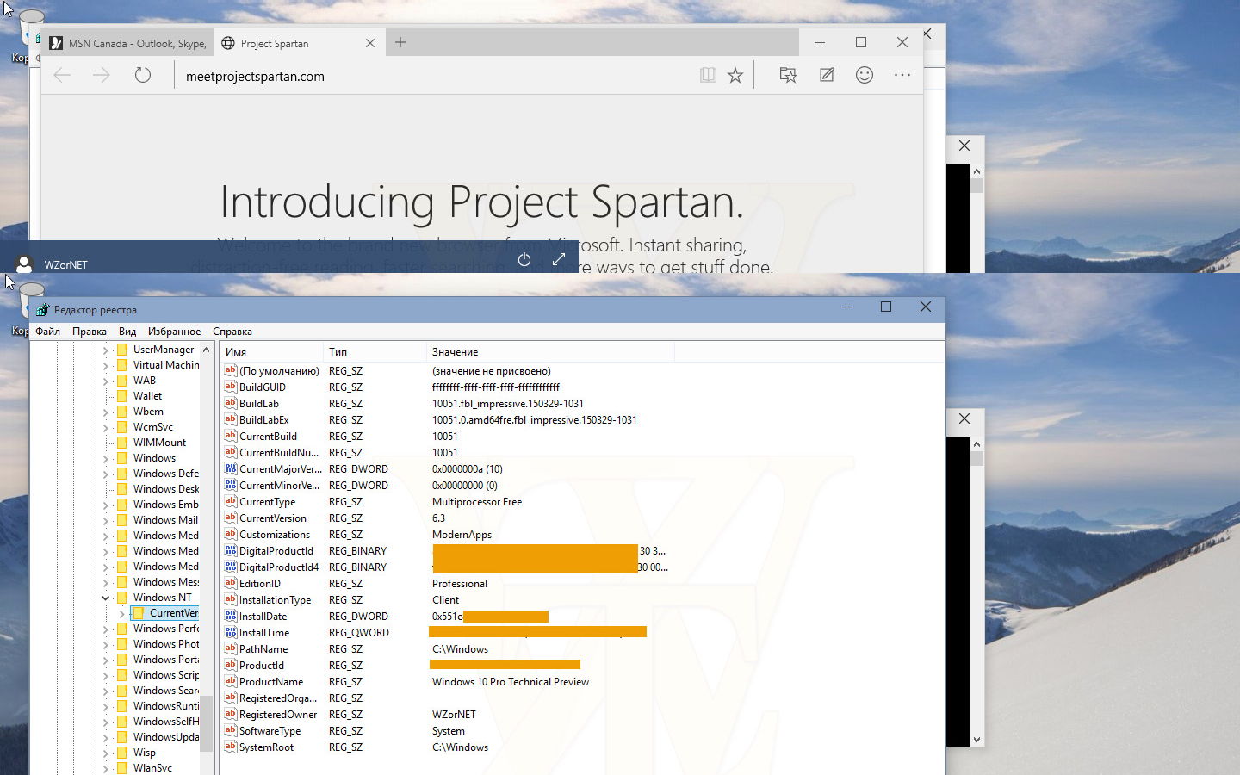The height and width of the screenshot is (775, 1240).
Task: Select the InstallTime QWORD icon
Action: 230,632
